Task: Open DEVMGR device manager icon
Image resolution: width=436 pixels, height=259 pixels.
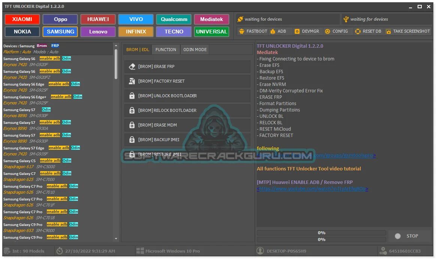Action: [297, 31]
